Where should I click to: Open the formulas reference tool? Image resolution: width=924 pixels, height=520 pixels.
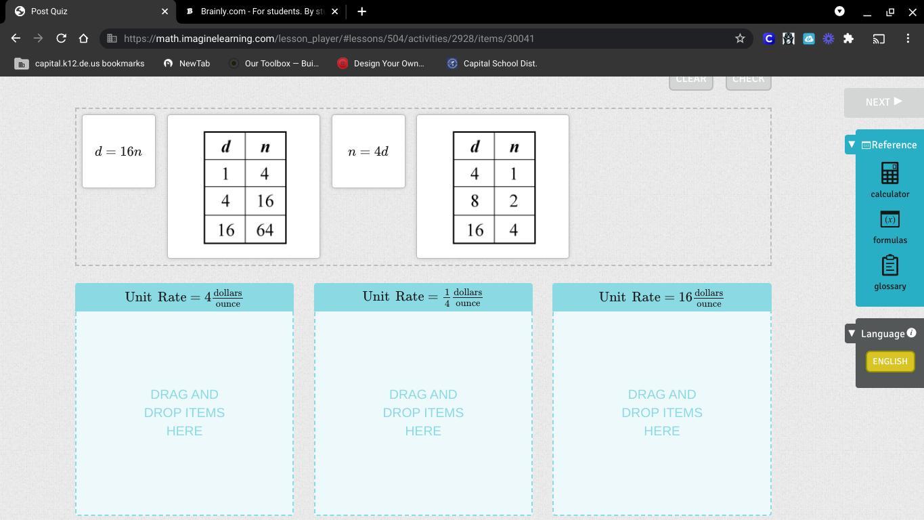pos(889,227)
